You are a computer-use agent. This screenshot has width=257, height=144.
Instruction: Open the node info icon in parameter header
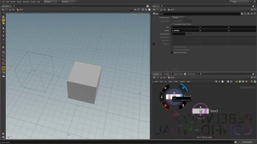coord(252,14)
